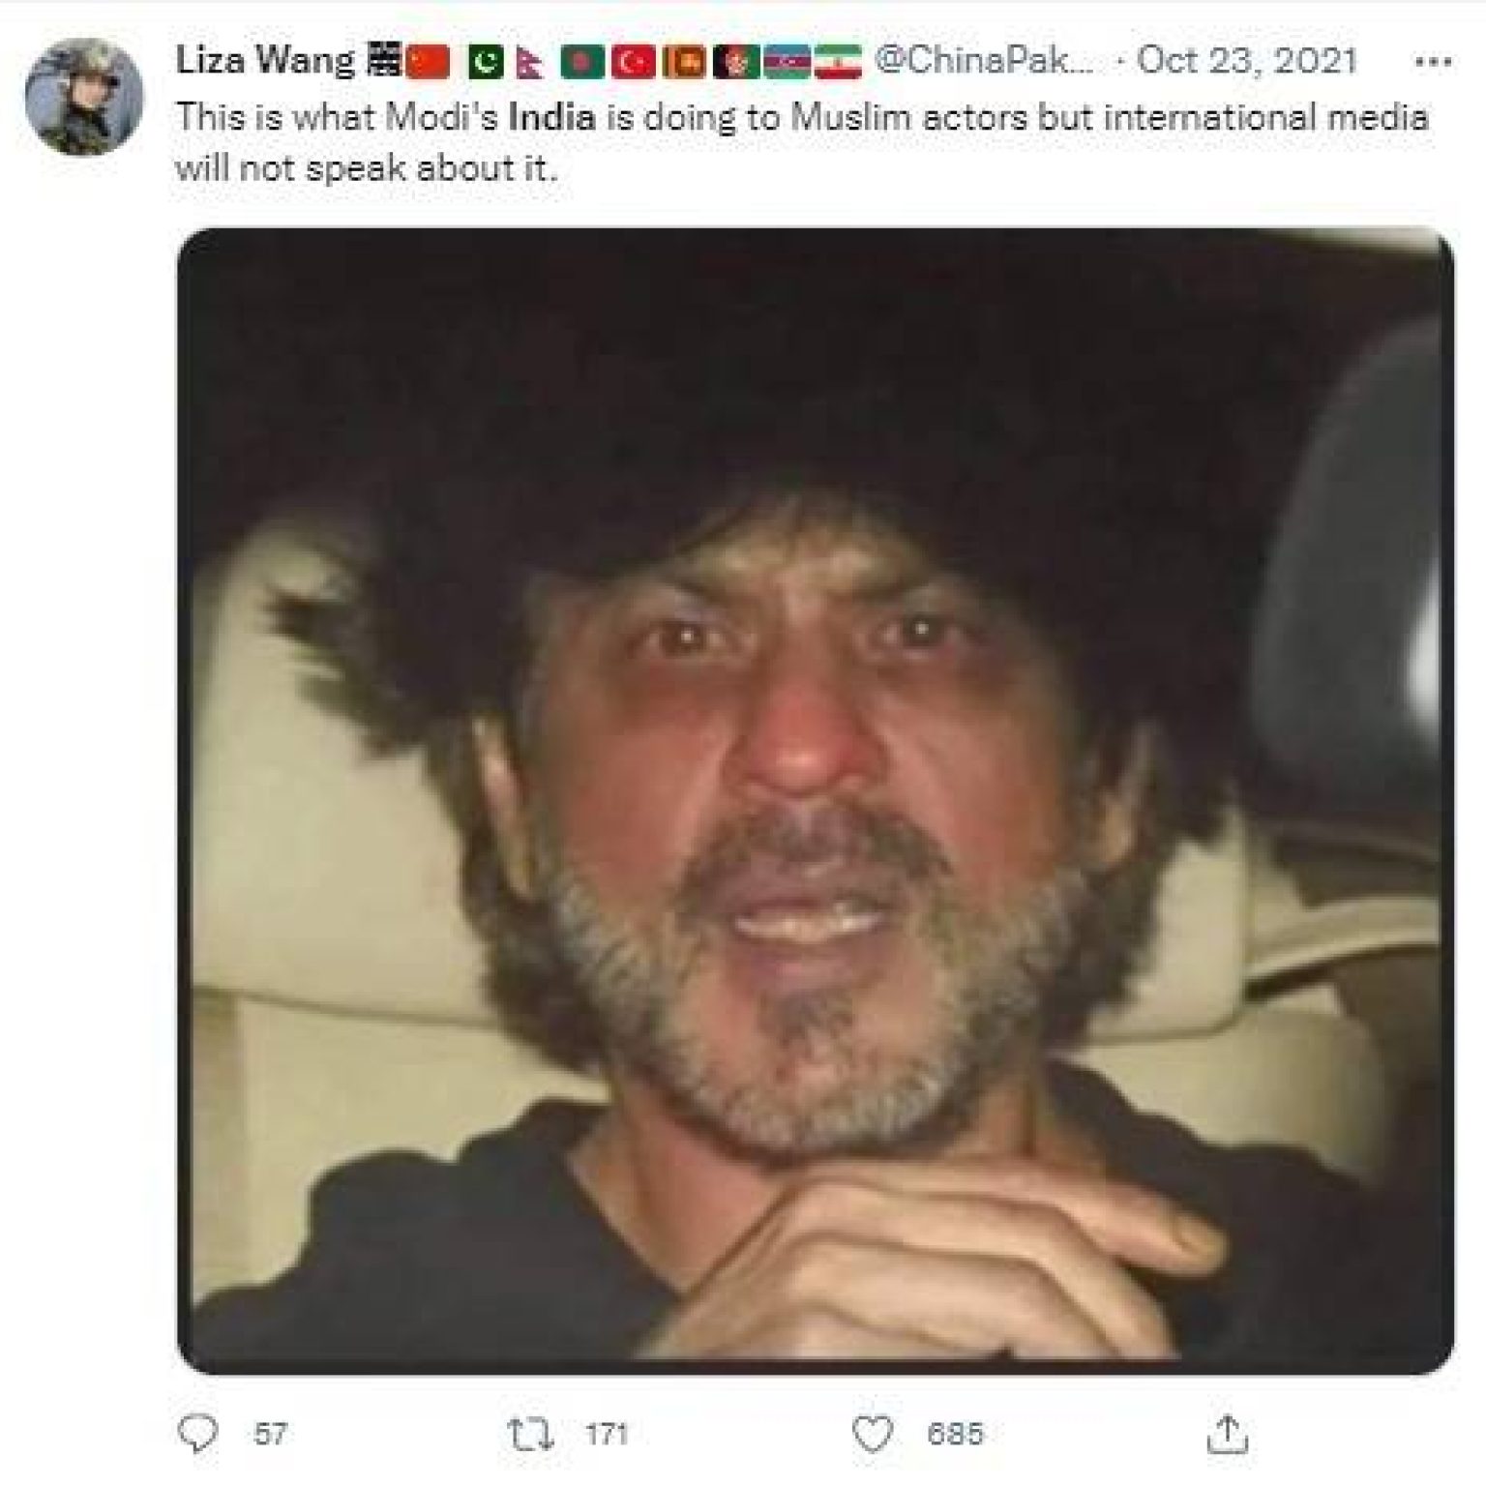Viewport: 1486px width, 1486px height.
Task: Click the share upload icon
Action: pyautogui.click(x=1226, y=1432)
